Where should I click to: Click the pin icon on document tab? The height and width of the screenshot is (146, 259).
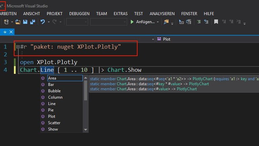tap(5, 32)
